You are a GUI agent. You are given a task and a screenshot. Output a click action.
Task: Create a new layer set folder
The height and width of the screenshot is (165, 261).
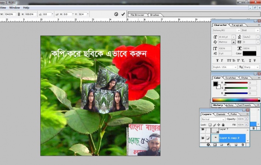[222, 144]
